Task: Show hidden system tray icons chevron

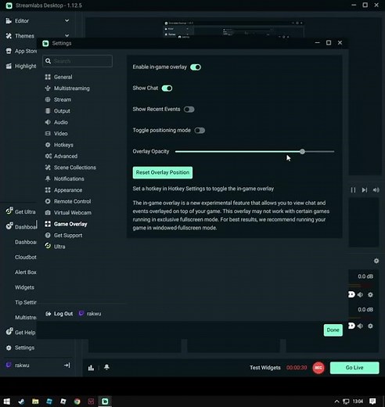Action: click(336, 402)
